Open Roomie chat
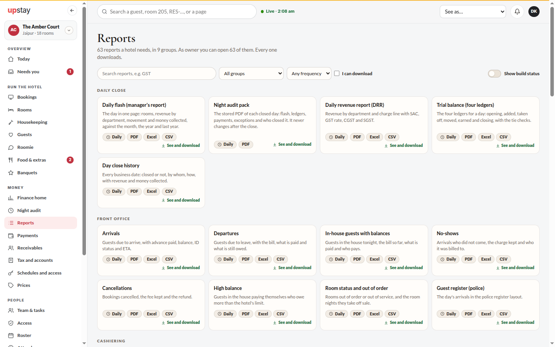 tap(40, 147)
